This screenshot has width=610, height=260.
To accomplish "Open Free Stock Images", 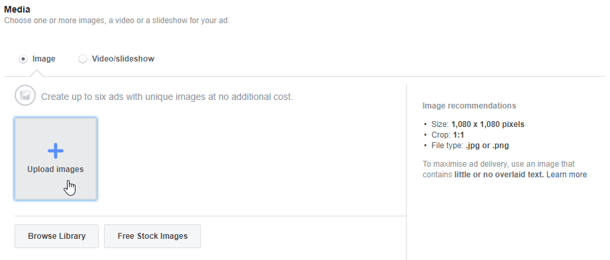I will (152, 236).
